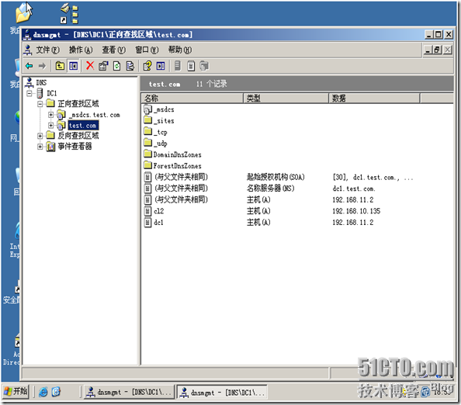Click the Forward arrow toolbar button
The width and height of the screenshot is (461, 405).
click(42, 66)
